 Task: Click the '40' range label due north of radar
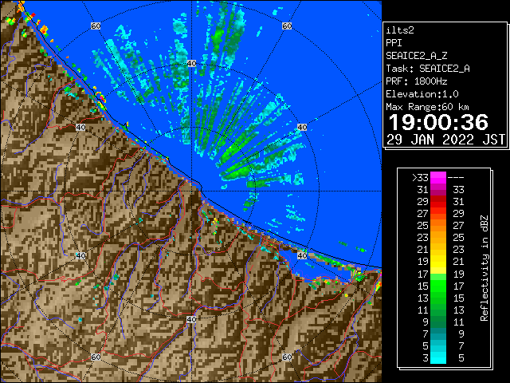(x=191, y=64)
